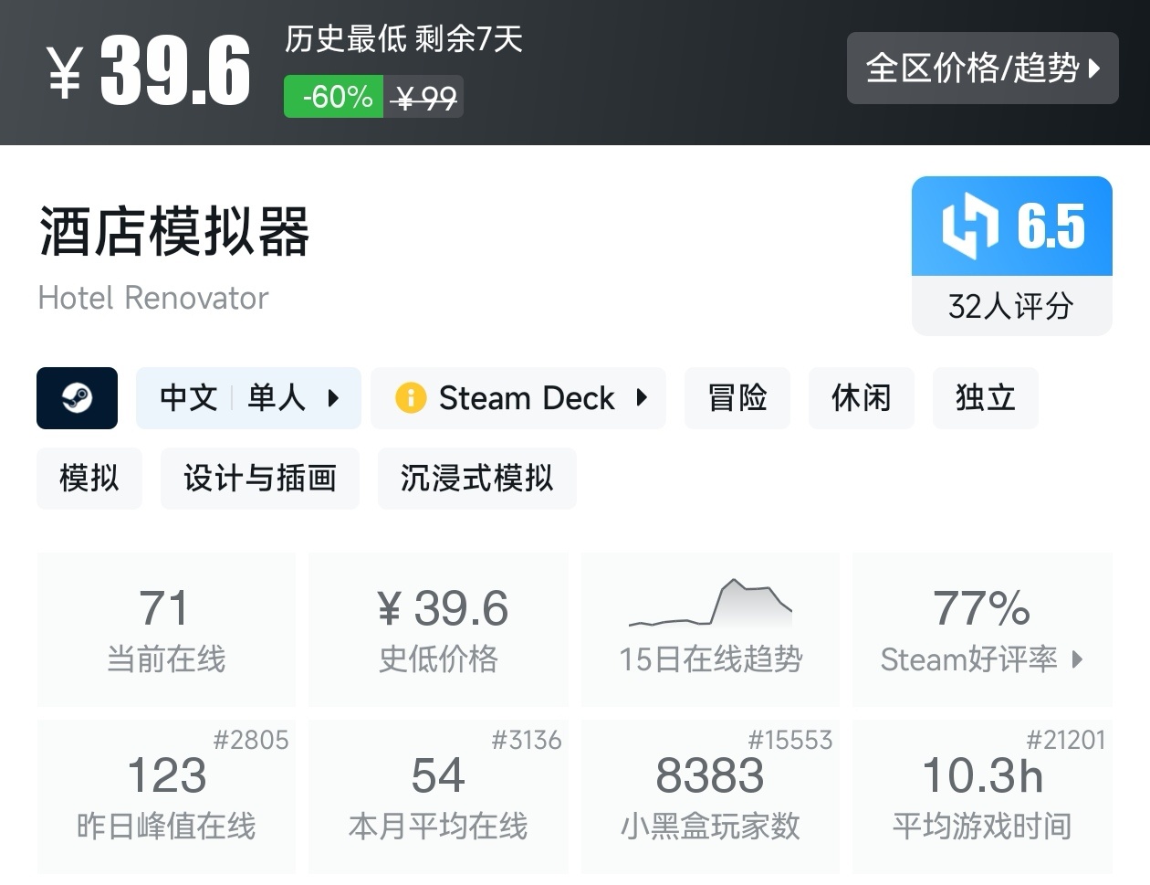Expand the 全区价格/趋势 arrow

1095,68
